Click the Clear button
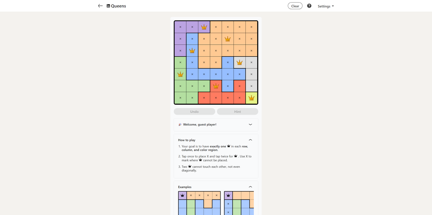432x215 pixels. coord(295,6)
